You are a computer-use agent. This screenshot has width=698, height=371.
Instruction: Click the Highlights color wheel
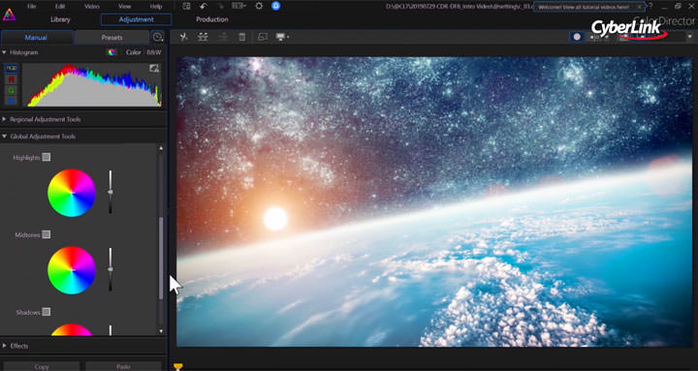pos(72,193)
